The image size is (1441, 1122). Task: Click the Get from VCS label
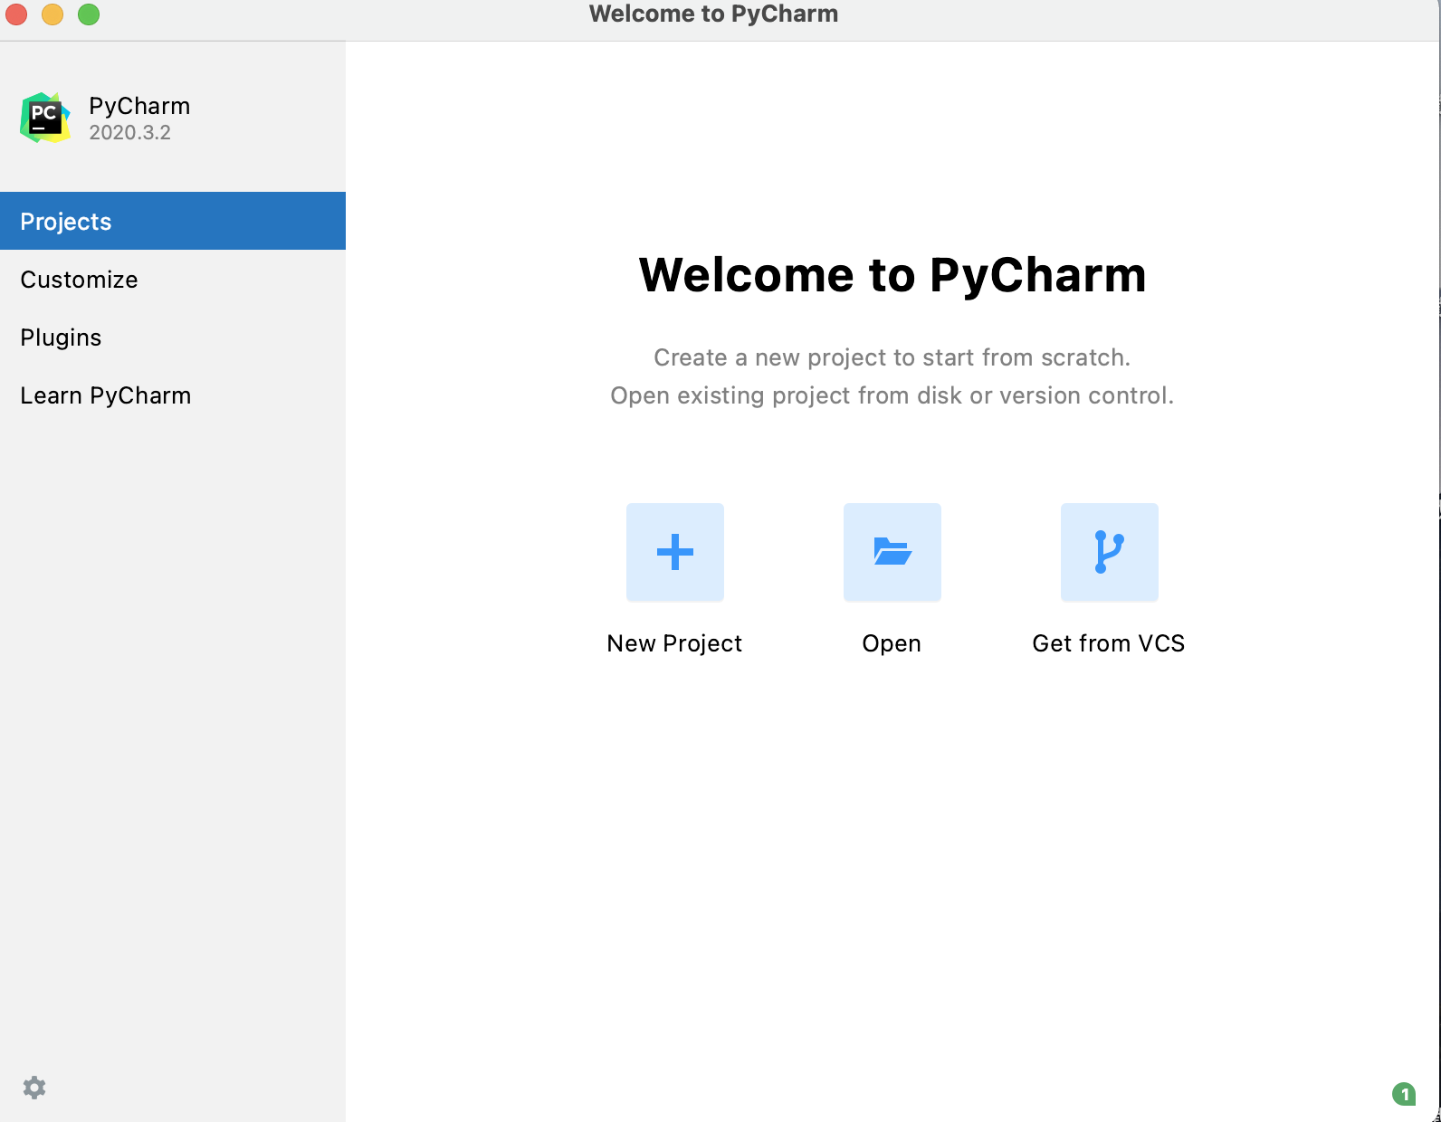coord(1109,643)
